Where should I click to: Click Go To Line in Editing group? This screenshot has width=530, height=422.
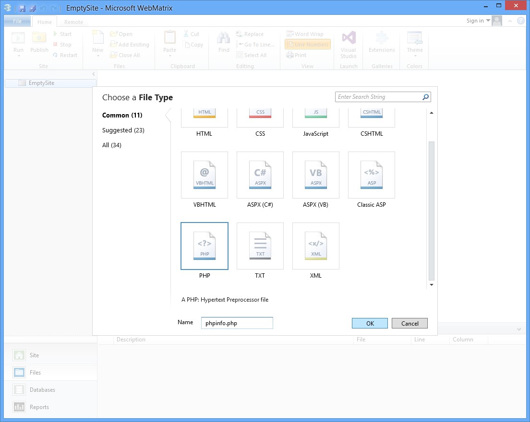tap(255, 45)
